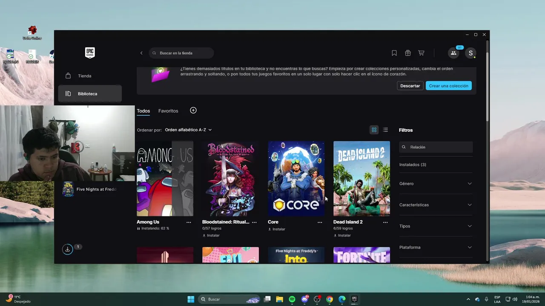The height and width of the screenshot is (306, 545).
Task: Click the Epic Games logo in the sidebar
Action: click(x=90, y=53)
